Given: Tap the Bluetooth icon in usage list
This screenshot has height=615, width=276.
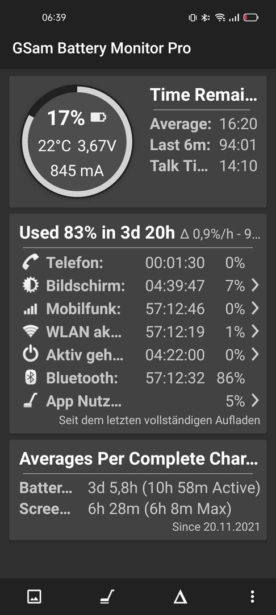Looking at the screenshot, I should pos(31,378).
